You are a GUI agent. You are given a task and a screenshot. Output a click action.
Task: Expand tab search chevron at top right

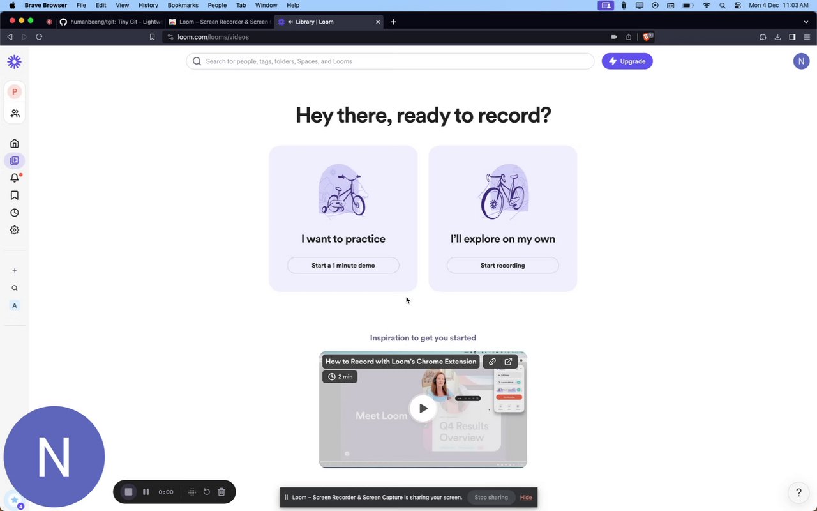tap(806, 22)
